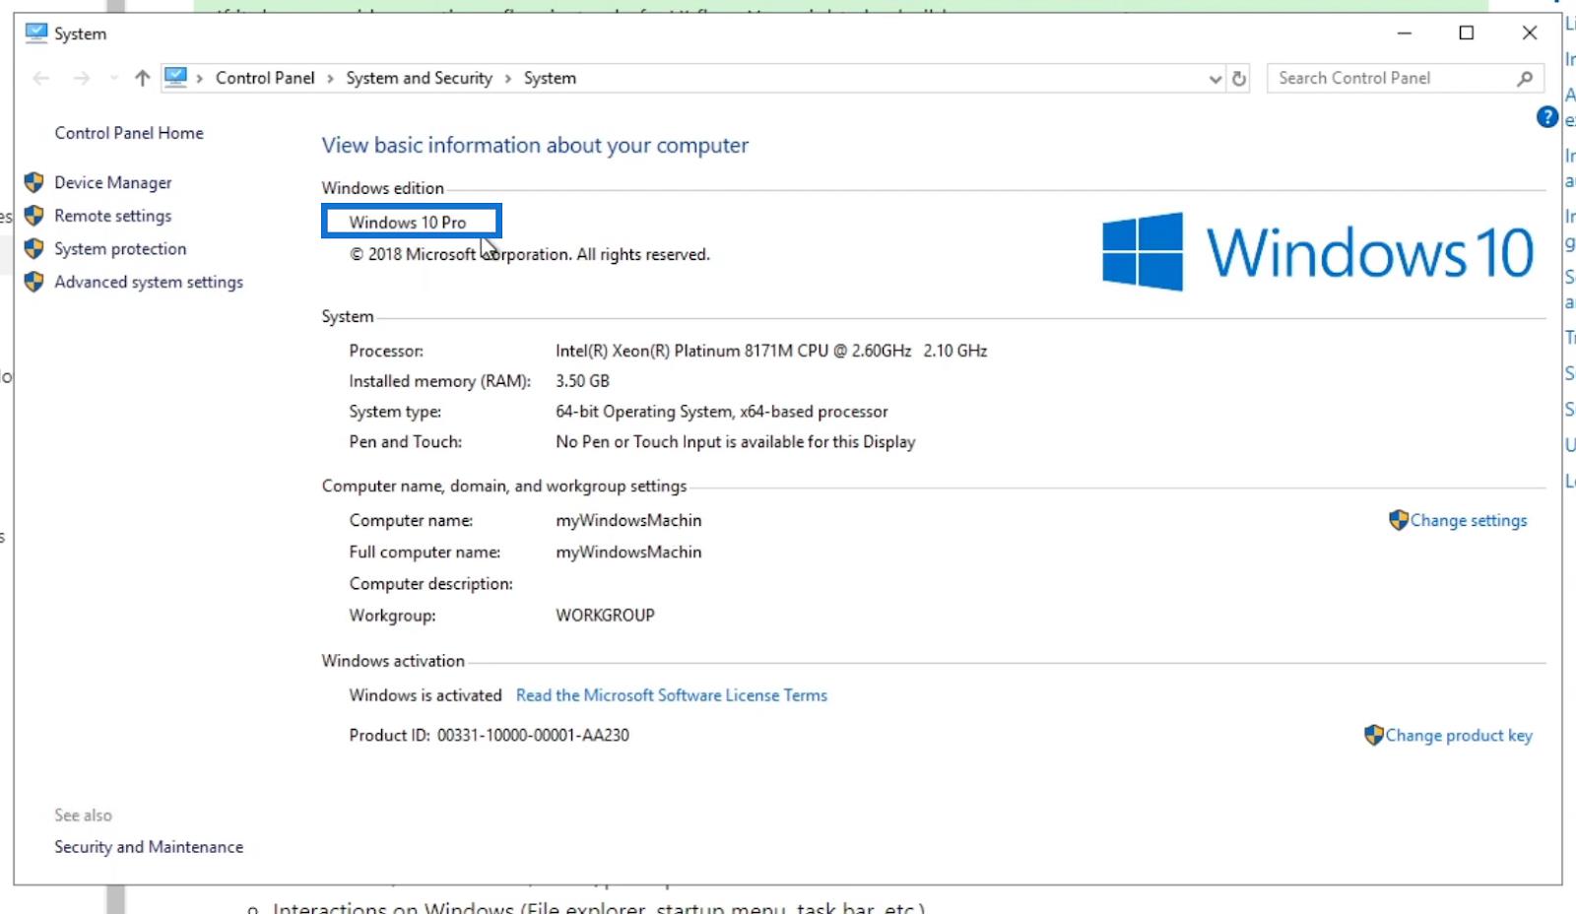Viewport: 1576px width, 914px height.
Task: Click the Windows is activated text
Action: pyautogui.click(x=426, y=695)
